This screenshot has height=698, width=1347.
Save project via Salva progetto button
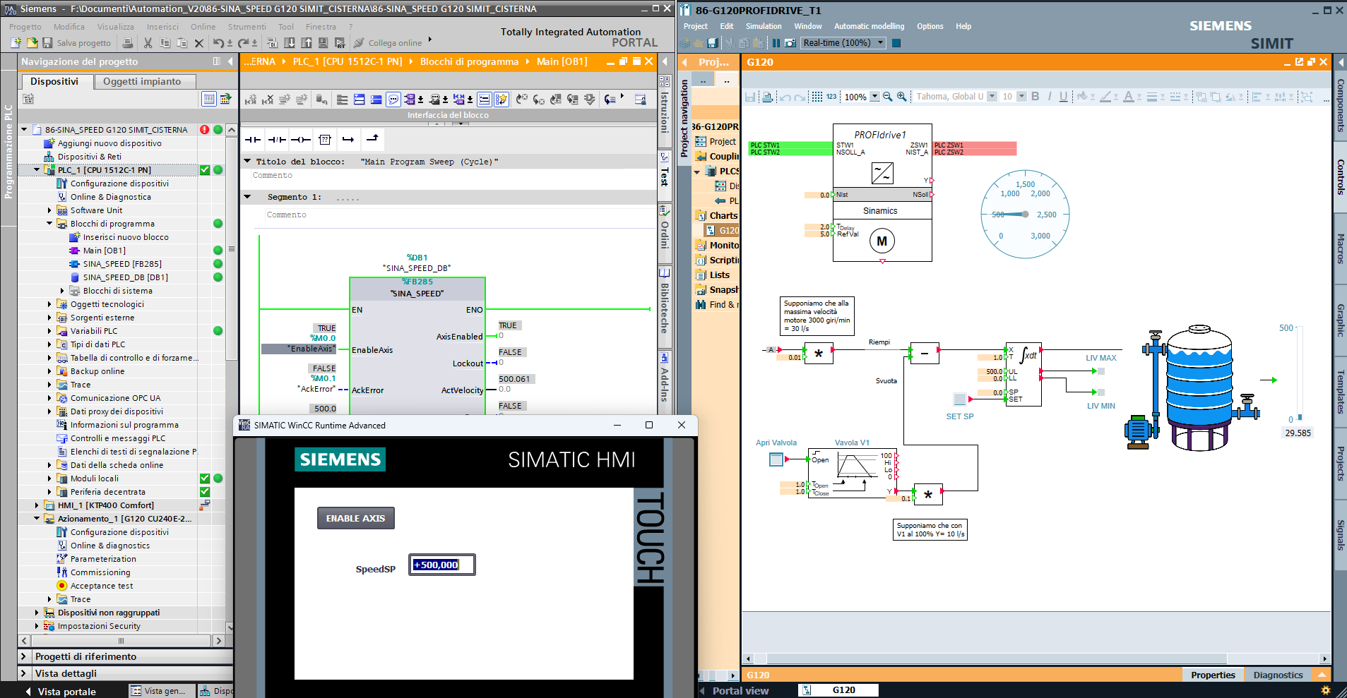(77, 43)
